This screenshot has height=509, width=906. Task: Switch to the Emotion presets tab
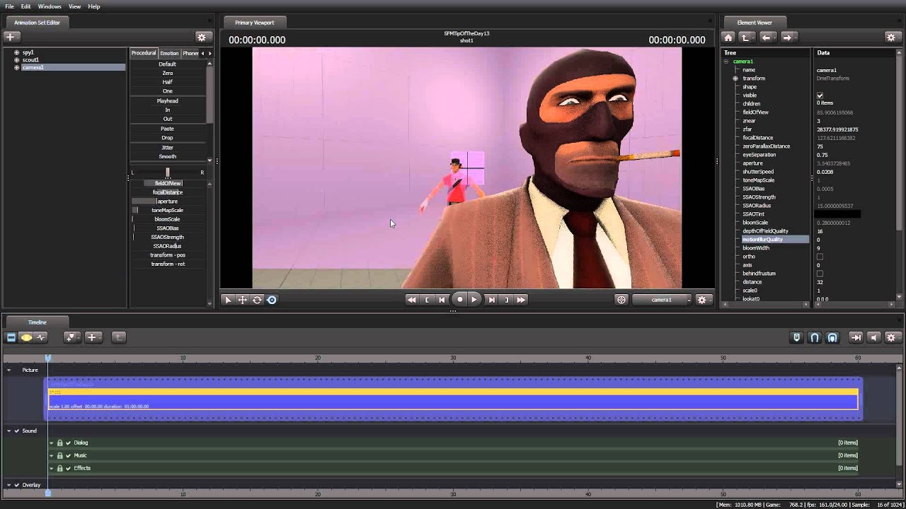[169, 53]
